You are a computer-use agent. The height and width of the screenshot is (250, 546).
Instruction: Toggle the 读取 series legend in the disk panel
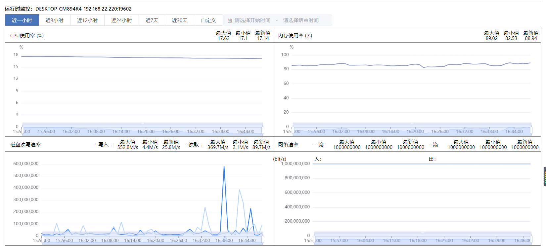tap(194, 145)
